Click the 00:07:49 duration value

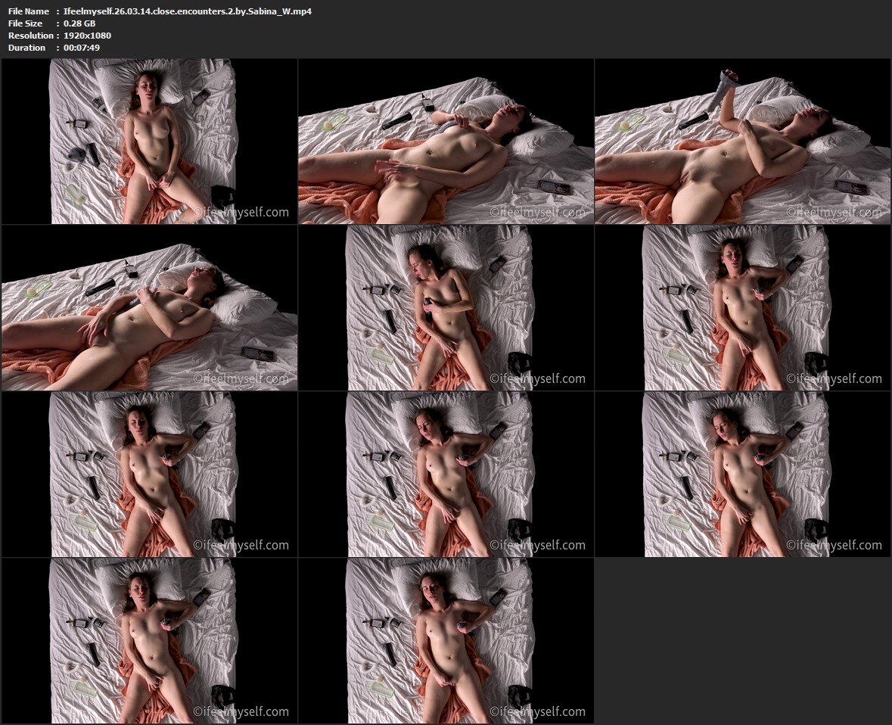point(82,48)
